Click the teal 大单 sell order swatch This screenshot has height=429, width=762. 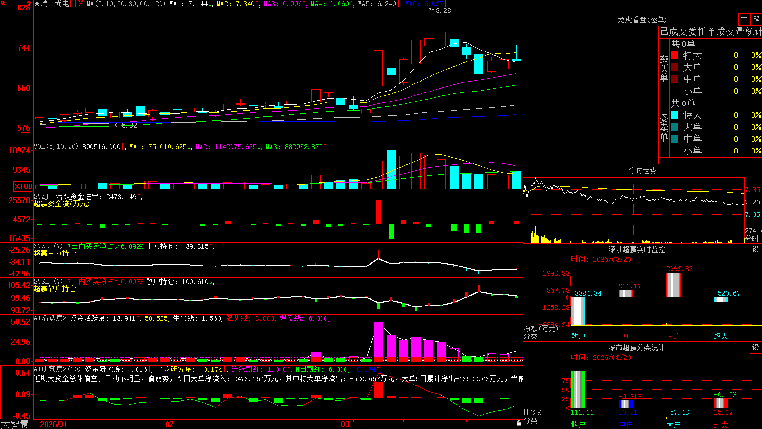[x=674, y=127]
